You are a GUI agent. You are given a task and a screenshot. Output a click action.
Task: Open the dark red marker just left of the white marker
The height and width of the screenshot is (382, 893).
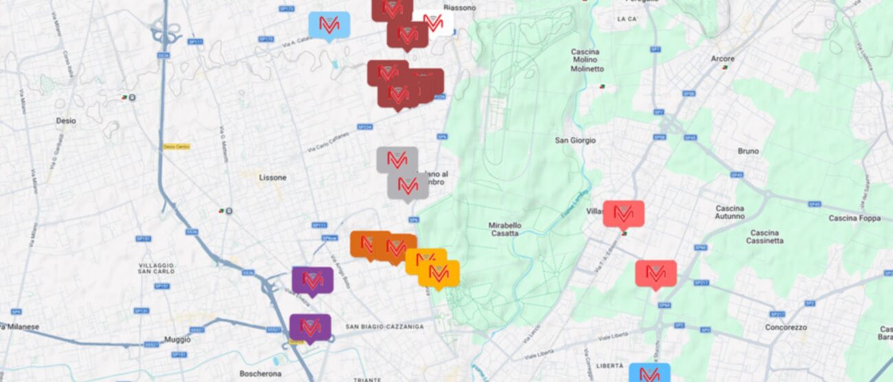pos(407,35)
